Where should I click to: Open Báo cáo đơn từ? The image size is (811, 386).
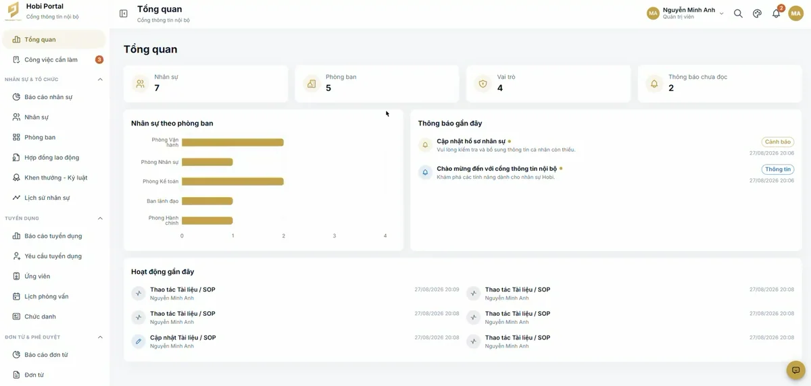click(54, 354)
